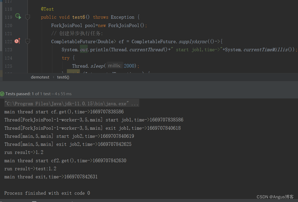Click the Process finished with exit code 0 line
The width and height of the screenshot is (298, 202).
pos(46,193)
